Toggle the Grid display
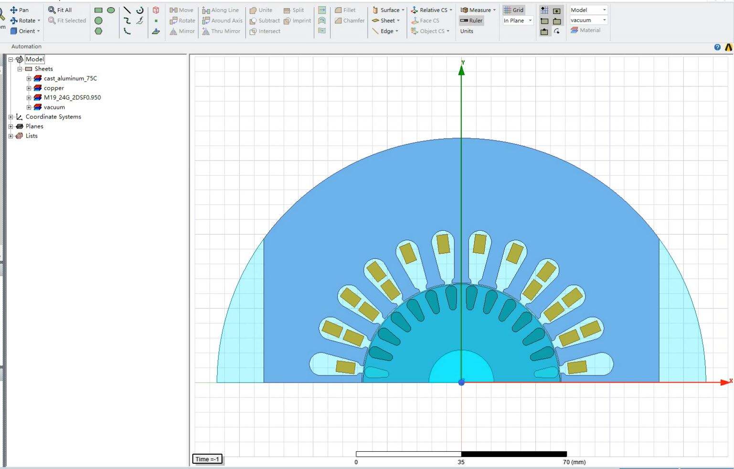 (x=514, y=10)
